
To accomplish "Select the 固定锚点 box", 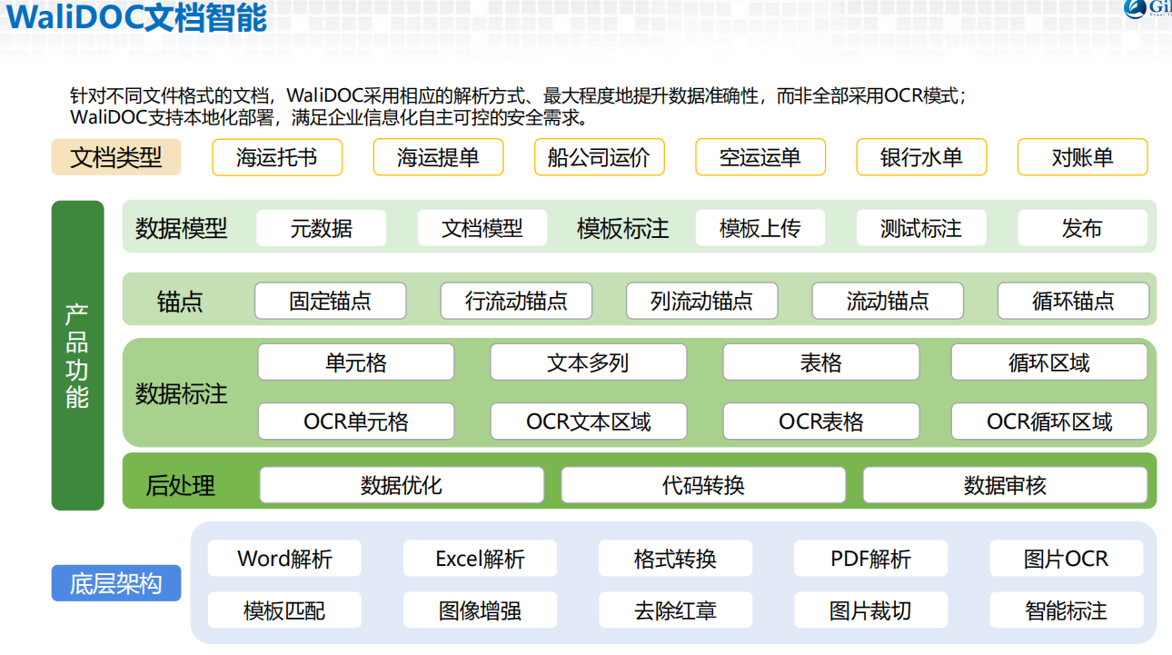I will (x=331, y=301).
